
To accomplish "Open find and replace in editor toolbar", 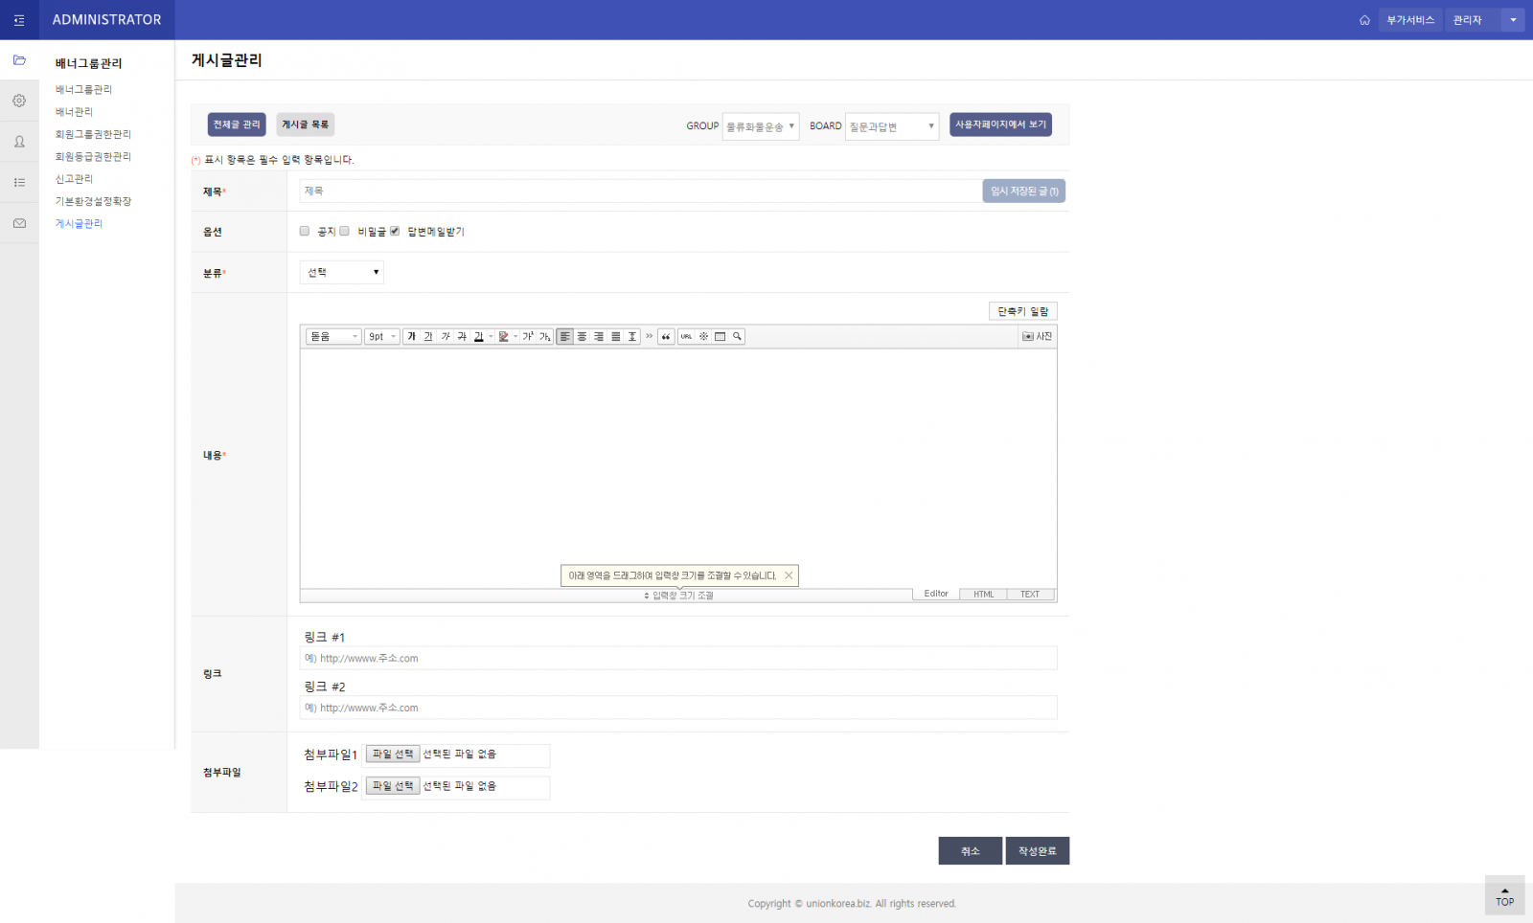I will pos(737,336).
